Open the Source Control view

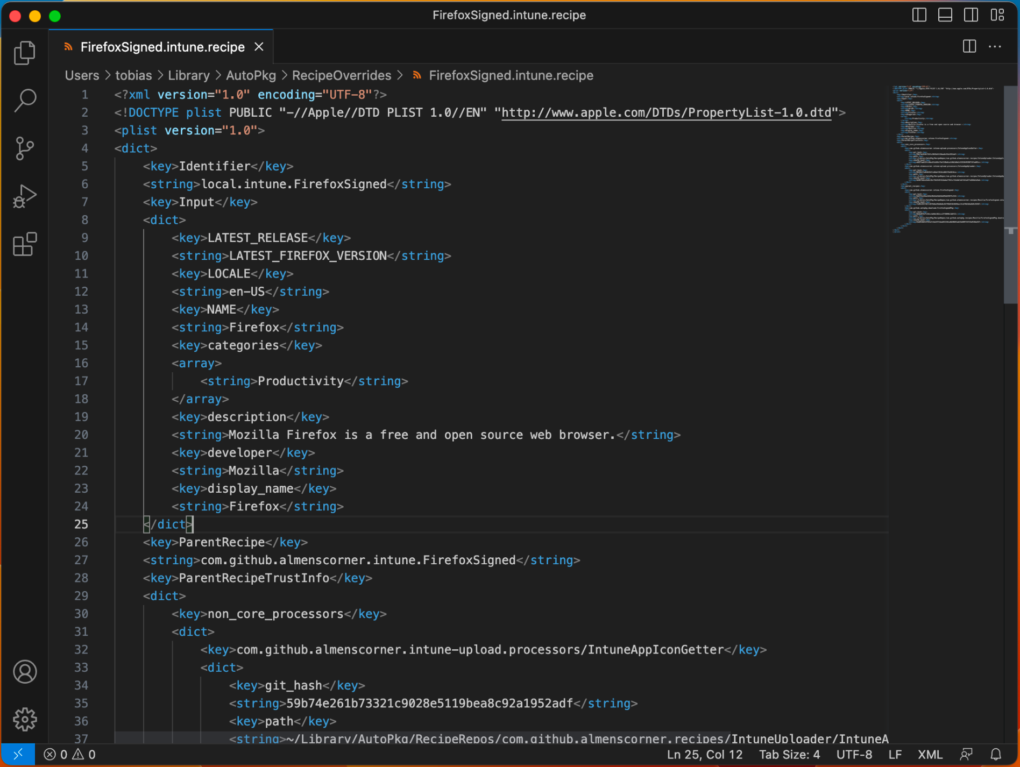25,148
